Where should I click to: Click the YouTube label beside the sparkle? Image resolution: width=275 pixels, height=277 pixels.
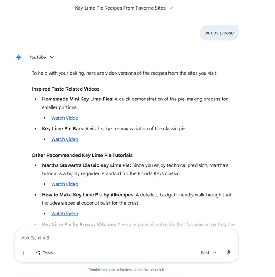pyautogui.click(x=37, y=57)
